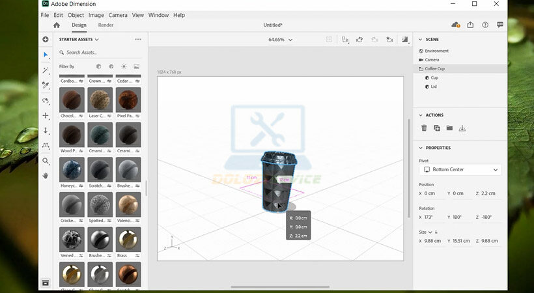Toggle the Size proportions lock
This screenshot has height=293, width=534.
436,232
